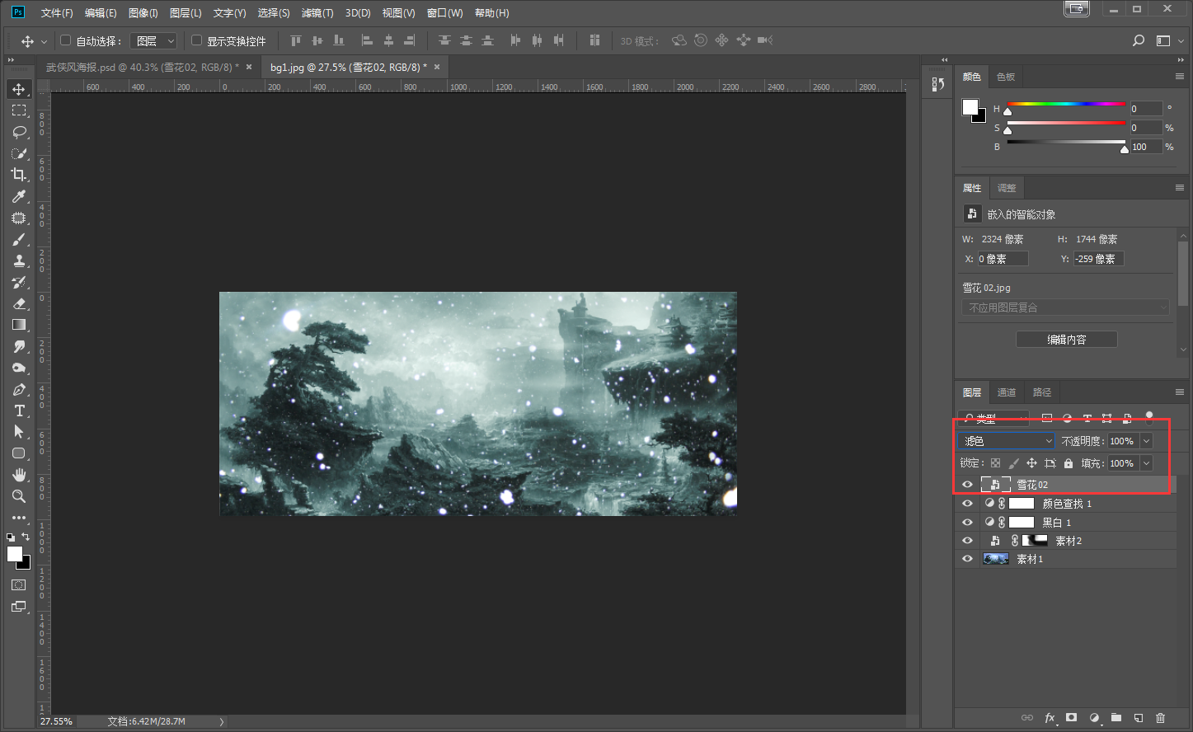Expand the 不透明度 opacity dropdown arrow
The image size is (1193, 732).
click(x=1146, y=441)
